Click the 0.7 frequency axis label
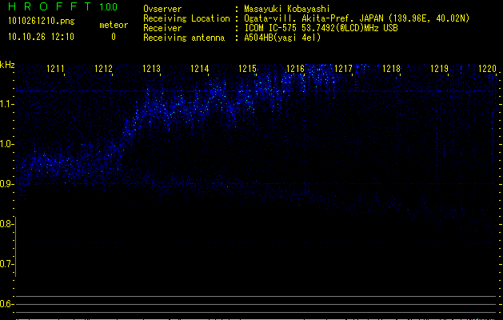The width and height of the screenshot is (503, 320). point(6,264)
